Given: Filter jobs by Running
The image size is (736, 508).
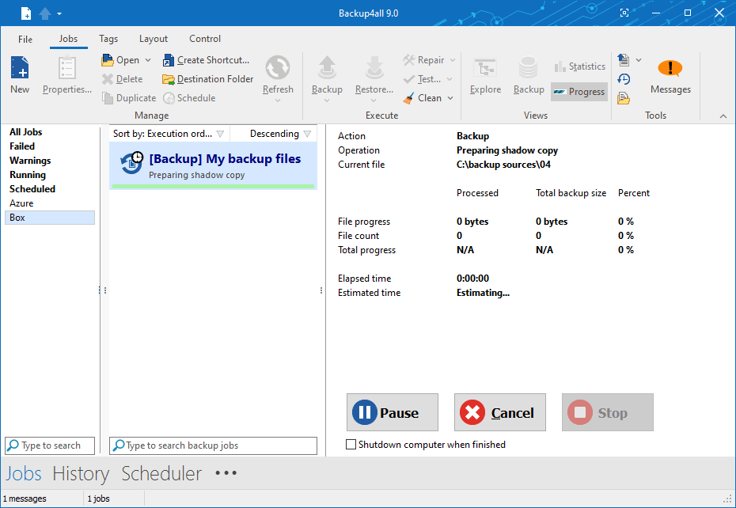Looking at the screenshot, I should (28, 175).
